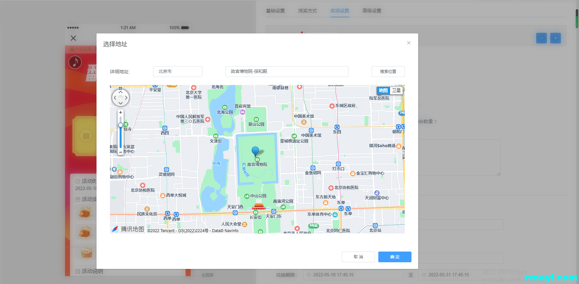
Task: Click the music note icon in preview
Action: coord(75,62)
